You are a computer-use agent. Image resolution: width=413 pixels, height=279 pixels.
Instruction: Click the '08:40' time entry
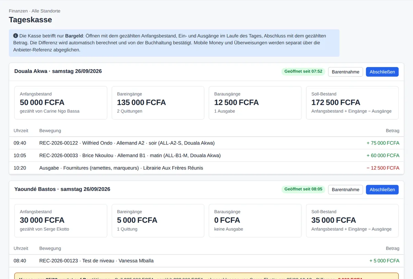click(x=20, y=261)
